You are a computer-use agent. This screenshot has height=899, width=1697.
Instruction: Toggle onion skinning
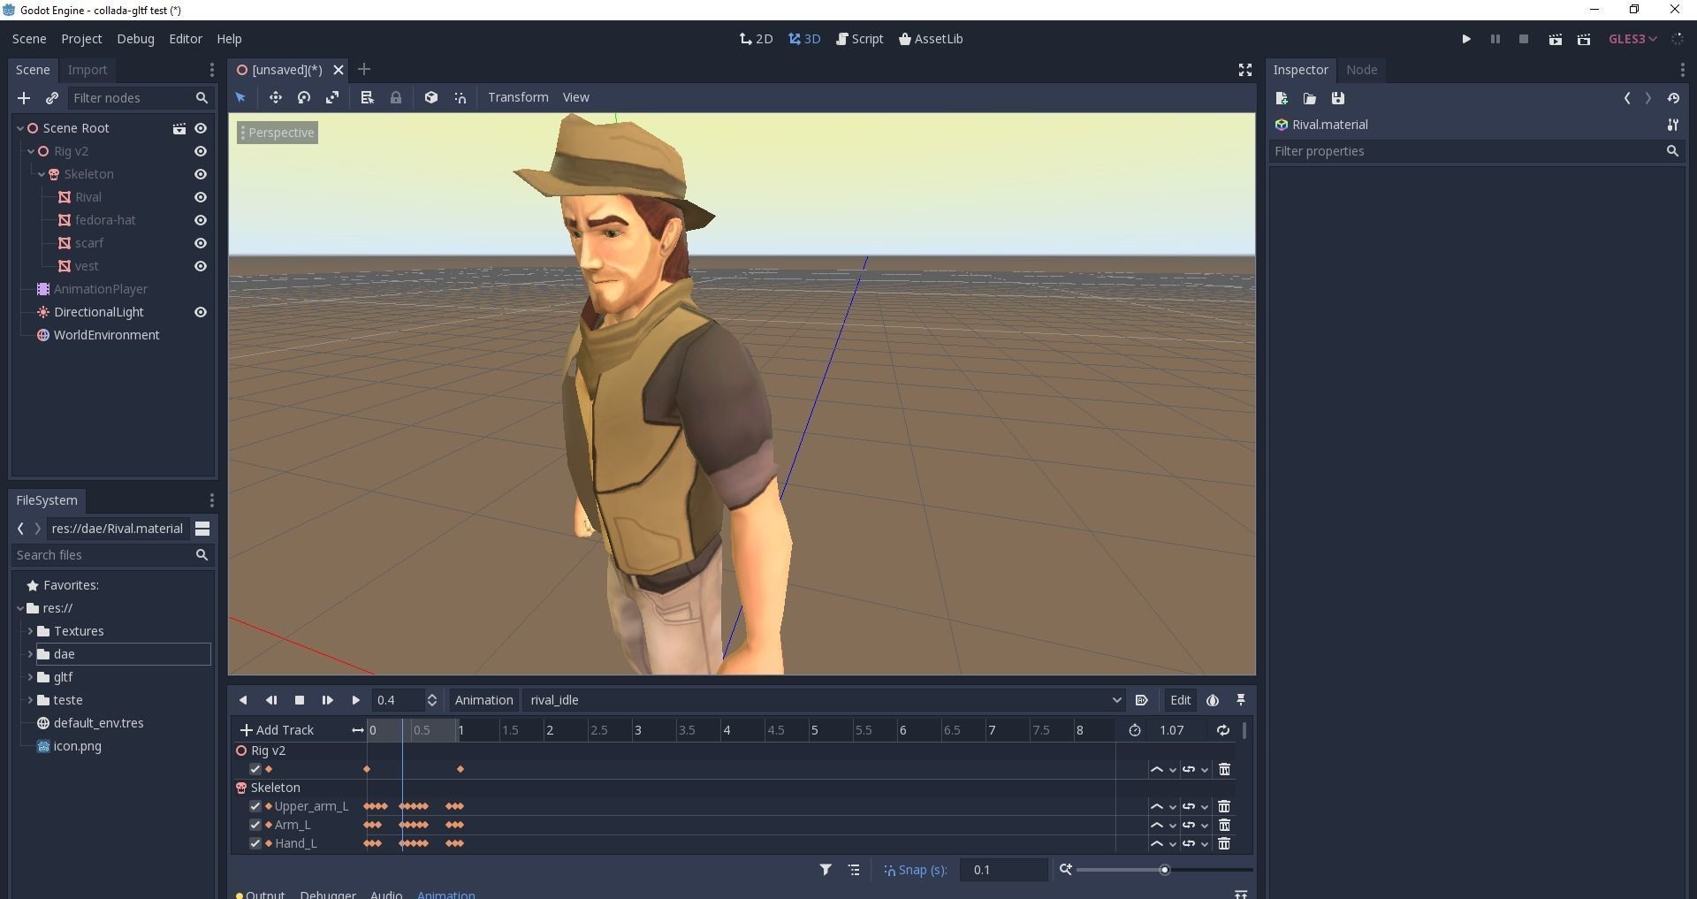click(1213, 700)
